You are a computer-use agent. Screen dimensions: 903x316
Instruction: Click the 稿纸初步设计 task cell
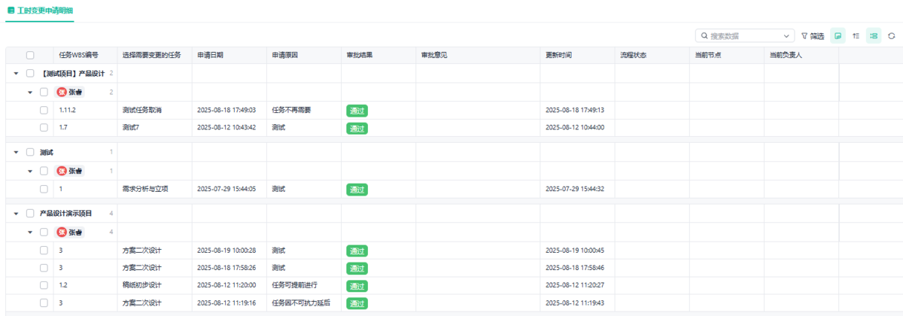click(142, 285)
